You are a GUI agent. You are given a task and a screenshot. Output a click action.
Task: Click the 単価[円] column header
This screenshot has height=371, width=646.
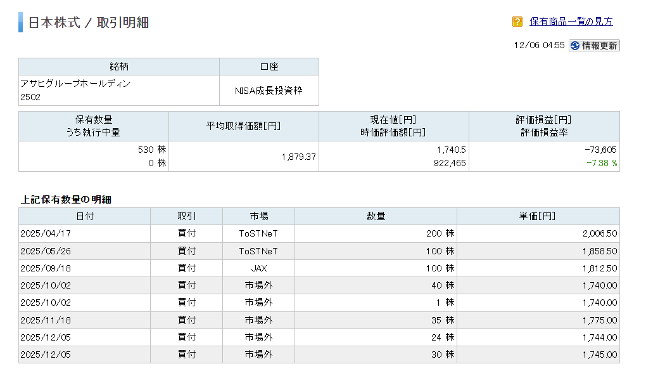coord(538,216)
